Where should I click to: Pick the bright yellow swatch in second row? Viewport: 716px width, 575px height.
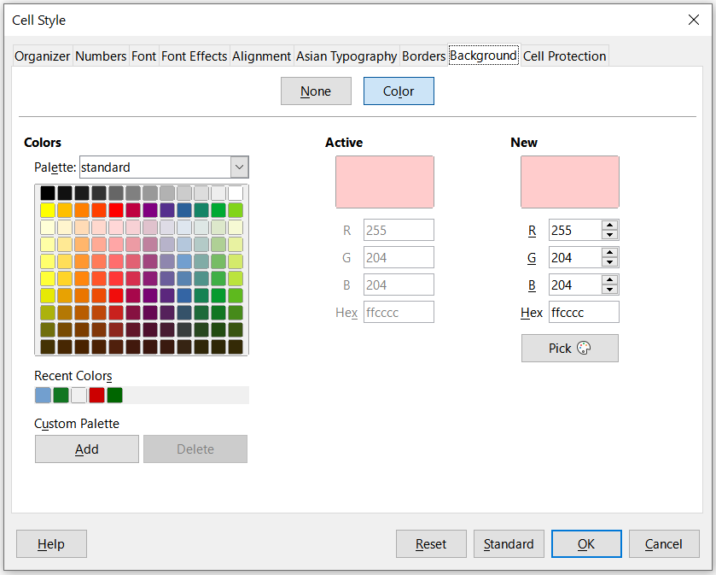48,210
